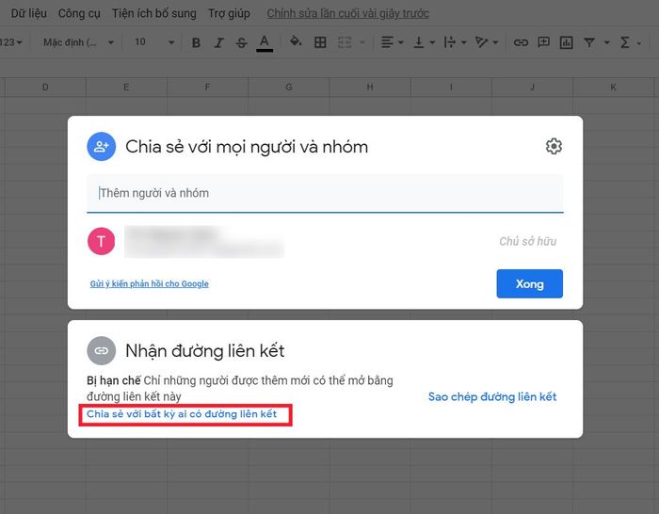Select column F header

coord(208,87)
